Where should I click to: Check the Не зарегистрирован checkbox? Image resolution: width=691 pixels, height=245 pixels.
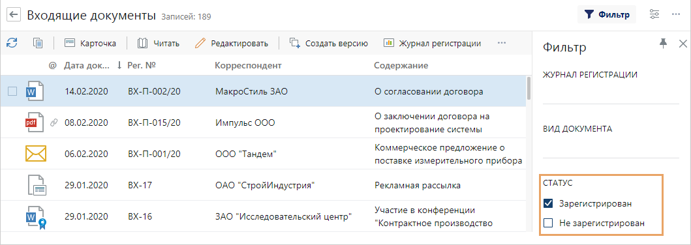coord(548,223)
